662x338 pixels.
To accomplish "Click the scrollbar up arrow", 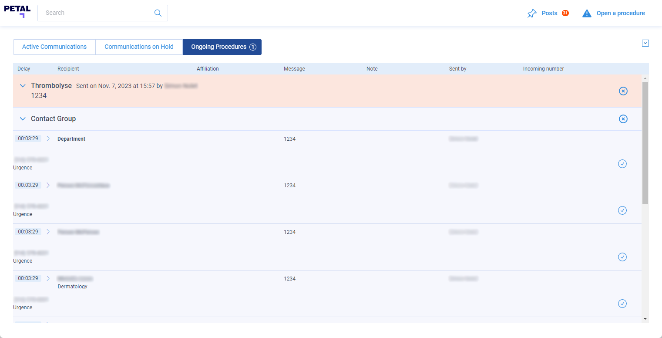I will pos(645,78).
